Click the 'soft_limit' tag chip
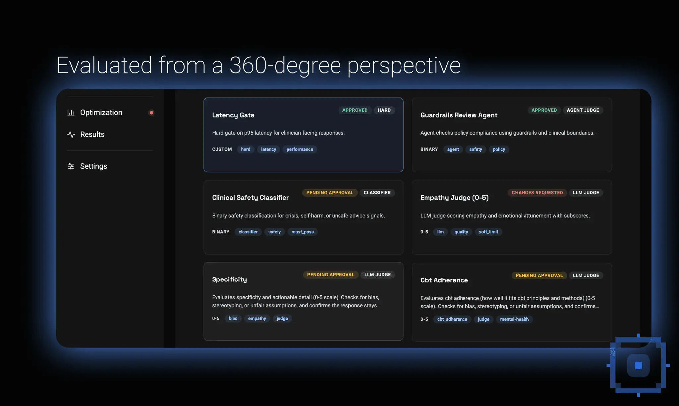The width and height of the screenshot is (679, 406). point(488,232)
